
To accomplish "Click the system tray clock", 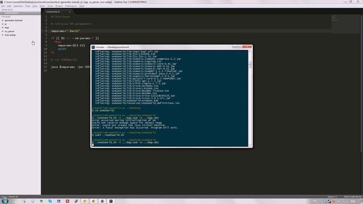I will [353, 202].
